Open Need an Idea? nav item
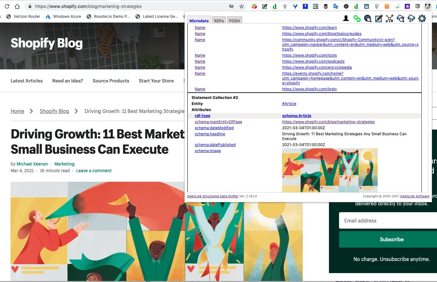 (x=68, y=81)
